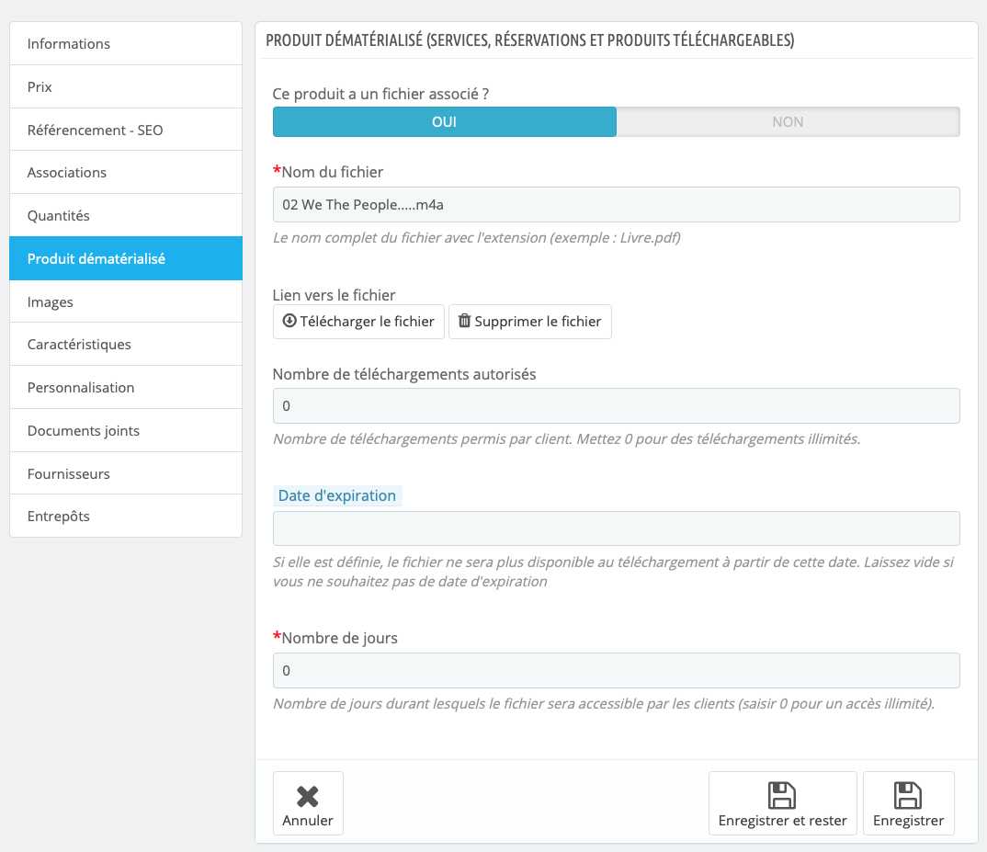This screenshot has width=987, height=852.
Task: Focus the Date d'expiration input field
Action: click(x=616, y=528)
